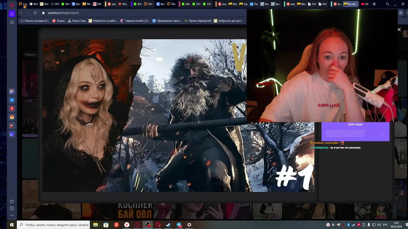Open Microsoft Store from the taskbar
408x229 pixels.
106,225
